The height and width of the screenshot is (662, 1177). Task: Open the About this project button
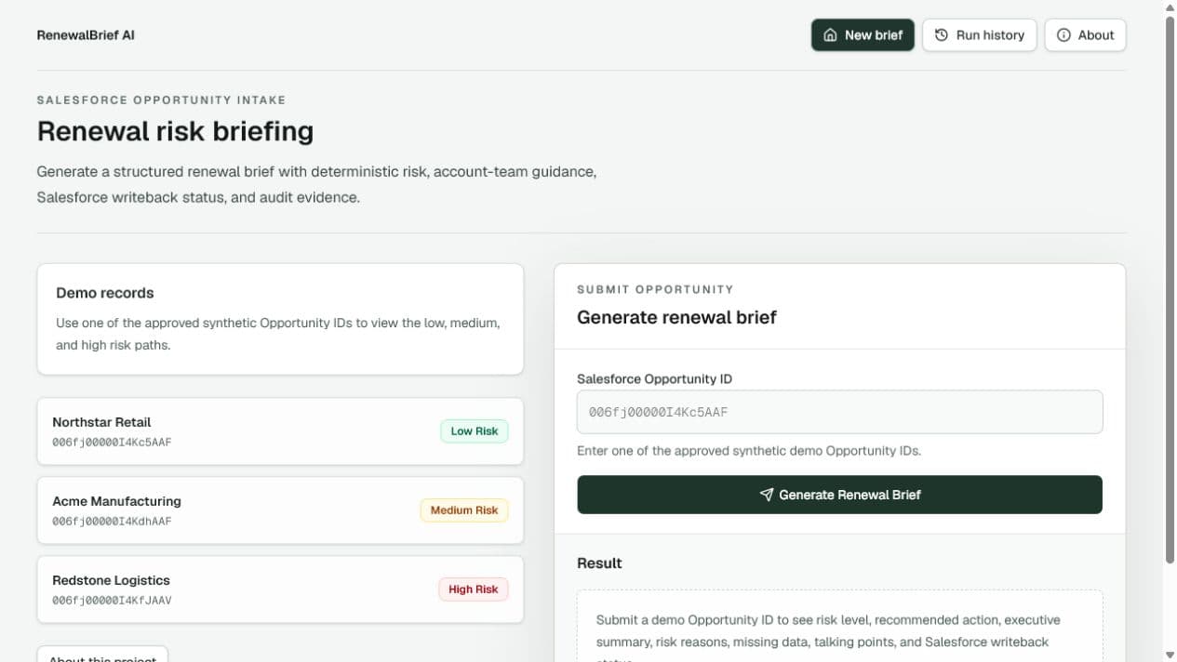tap(102, 655)
